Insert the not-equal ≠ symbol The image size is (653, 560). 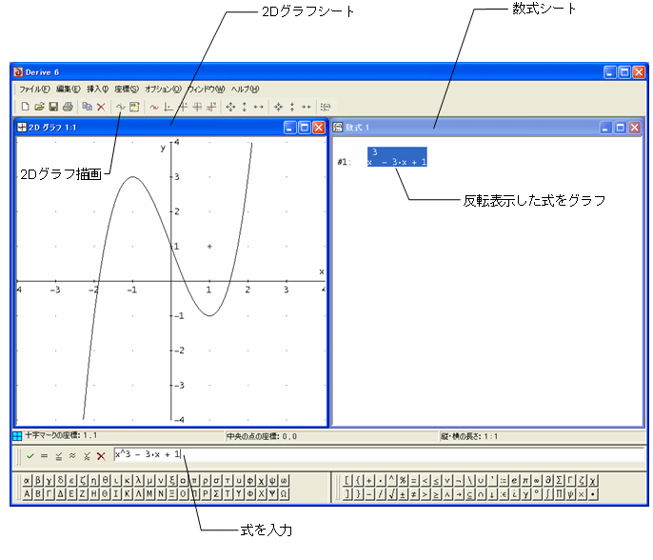click(415, 494)
